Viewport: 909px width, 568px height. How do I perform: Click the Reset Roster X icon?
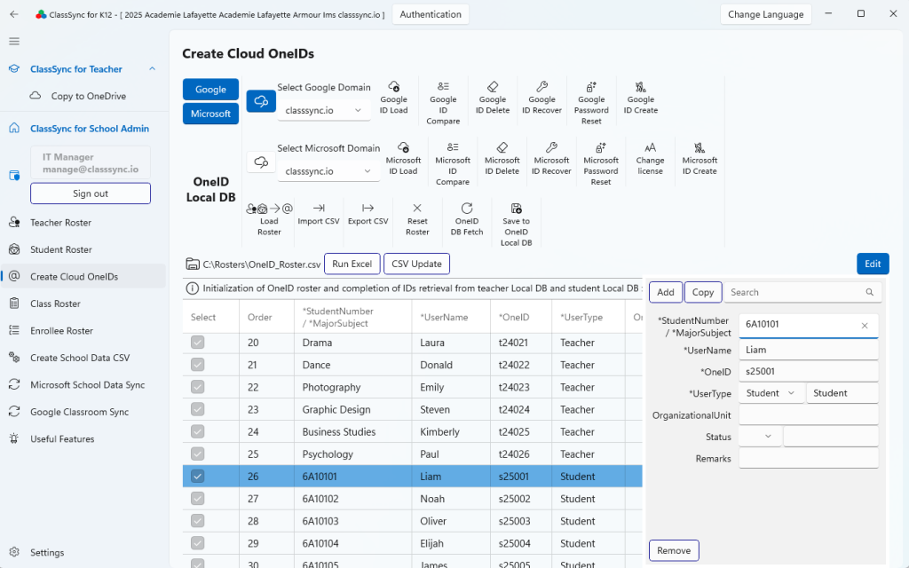[x=417, y=208]
